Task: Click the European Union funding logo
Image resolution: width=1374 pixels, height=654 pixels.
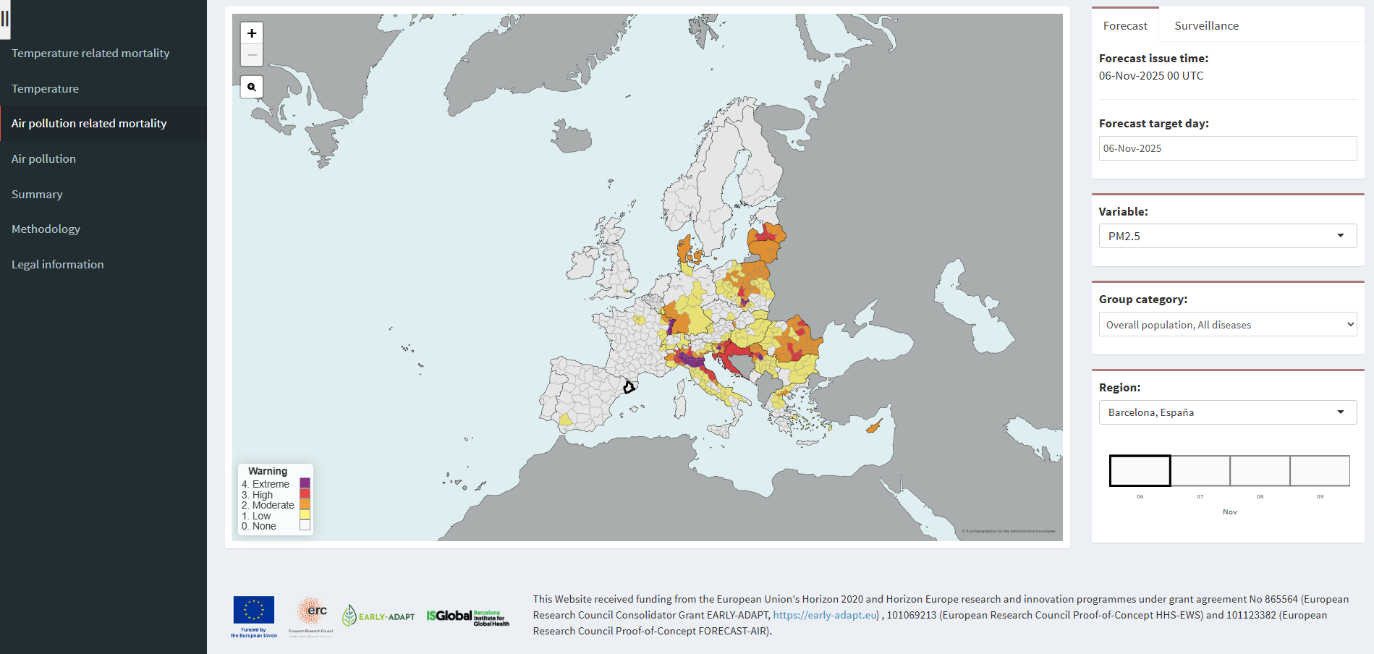Action: click(254, 616)
